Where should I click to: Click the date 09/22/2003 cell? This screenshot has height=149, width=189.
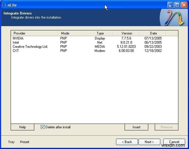click(153, 46)
